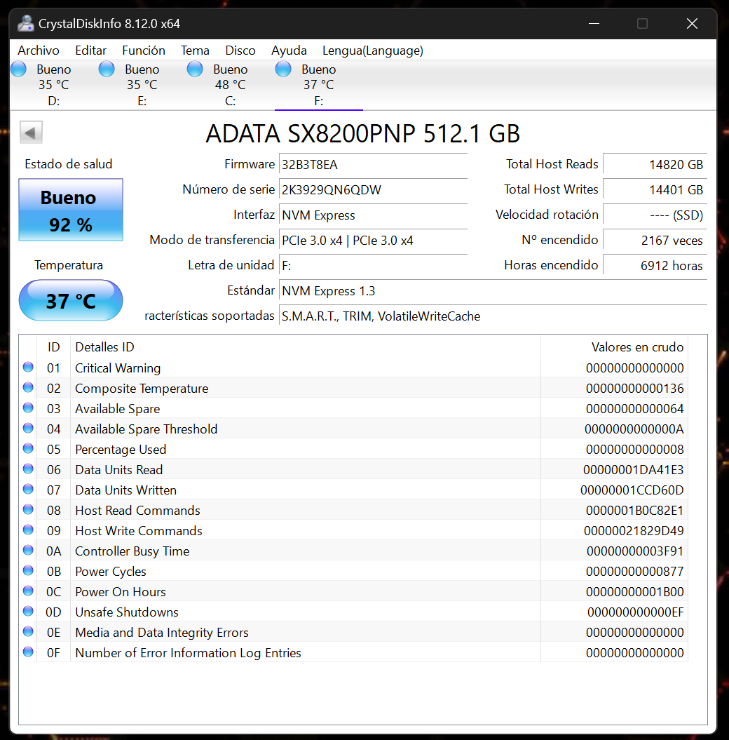Click the ADATA SX8200PNP 512.1 GB title

click(362, 133)
